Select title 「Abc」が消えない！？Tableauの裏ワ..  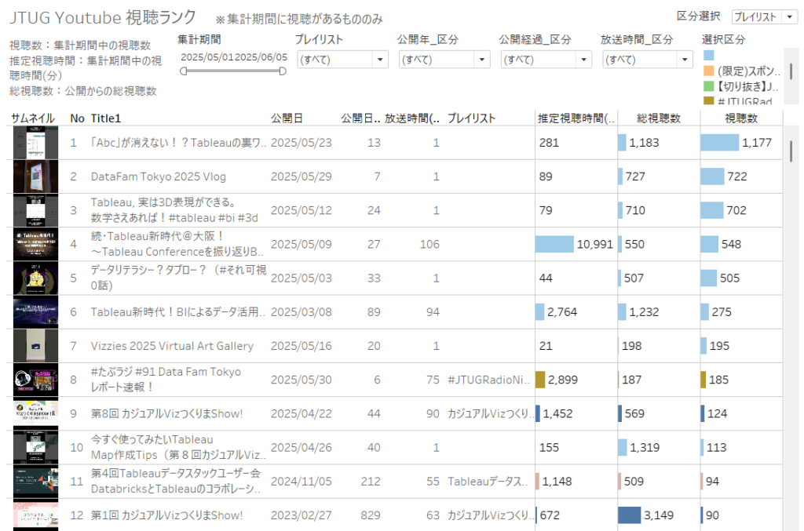178,143
